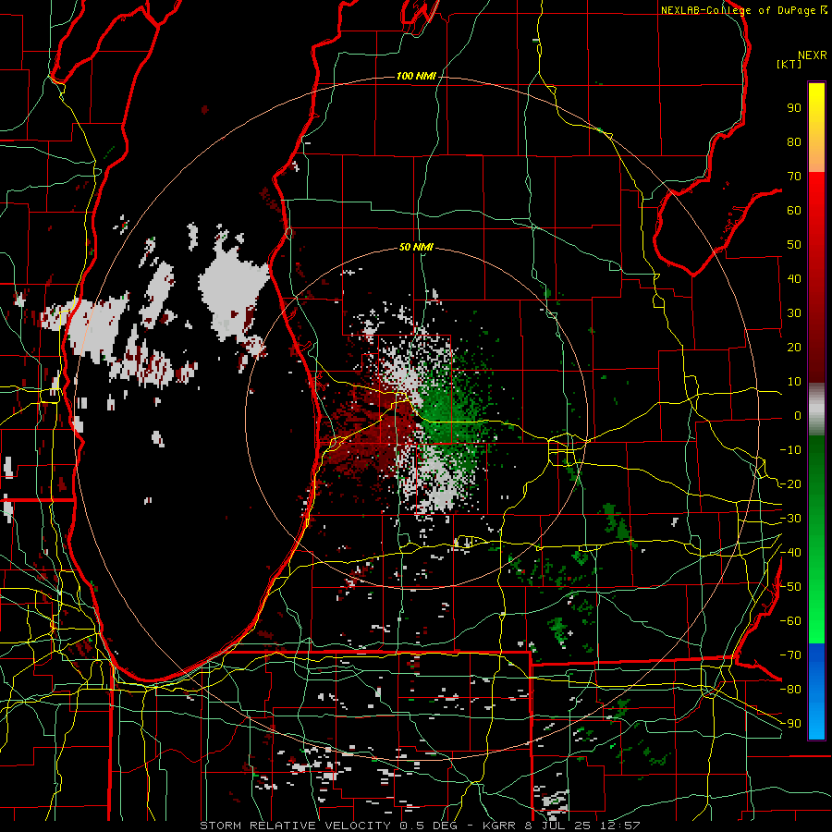
Task: Click the positive 70 value on the velocity scale
Action: 794,177
